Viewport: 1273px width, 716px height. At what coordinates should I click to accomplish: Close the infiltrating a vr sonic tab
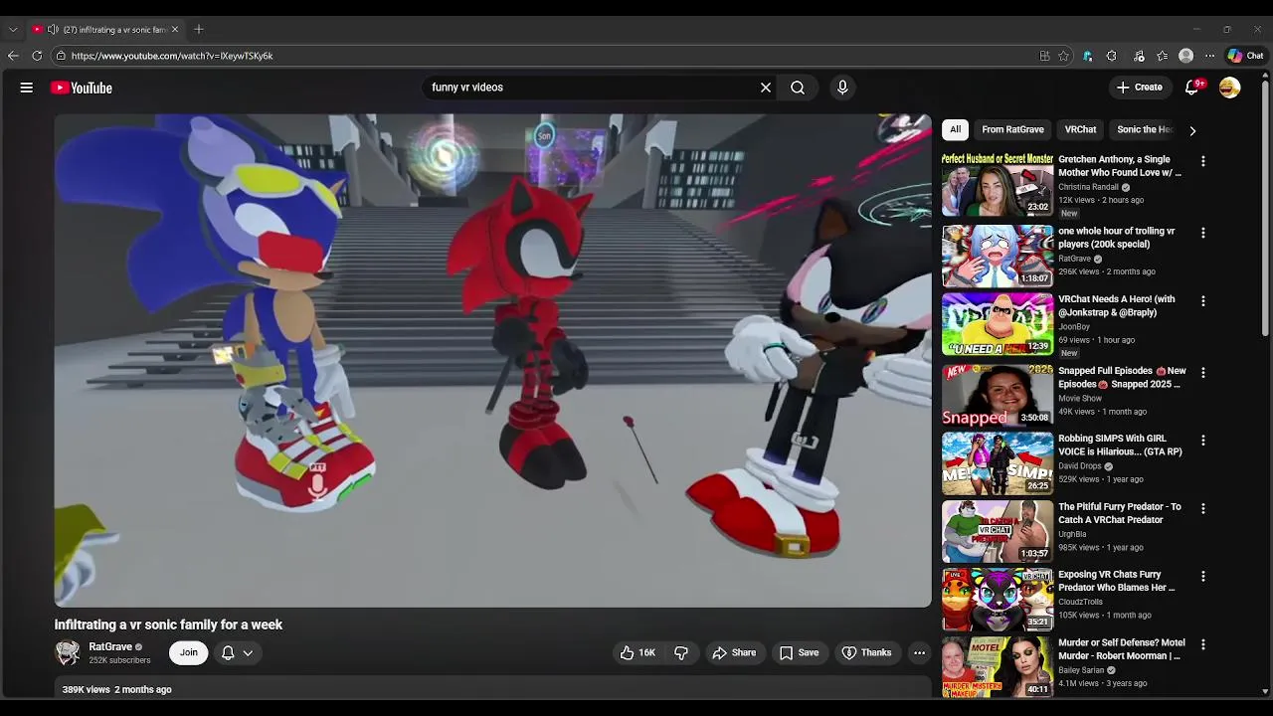coord(175,30)
